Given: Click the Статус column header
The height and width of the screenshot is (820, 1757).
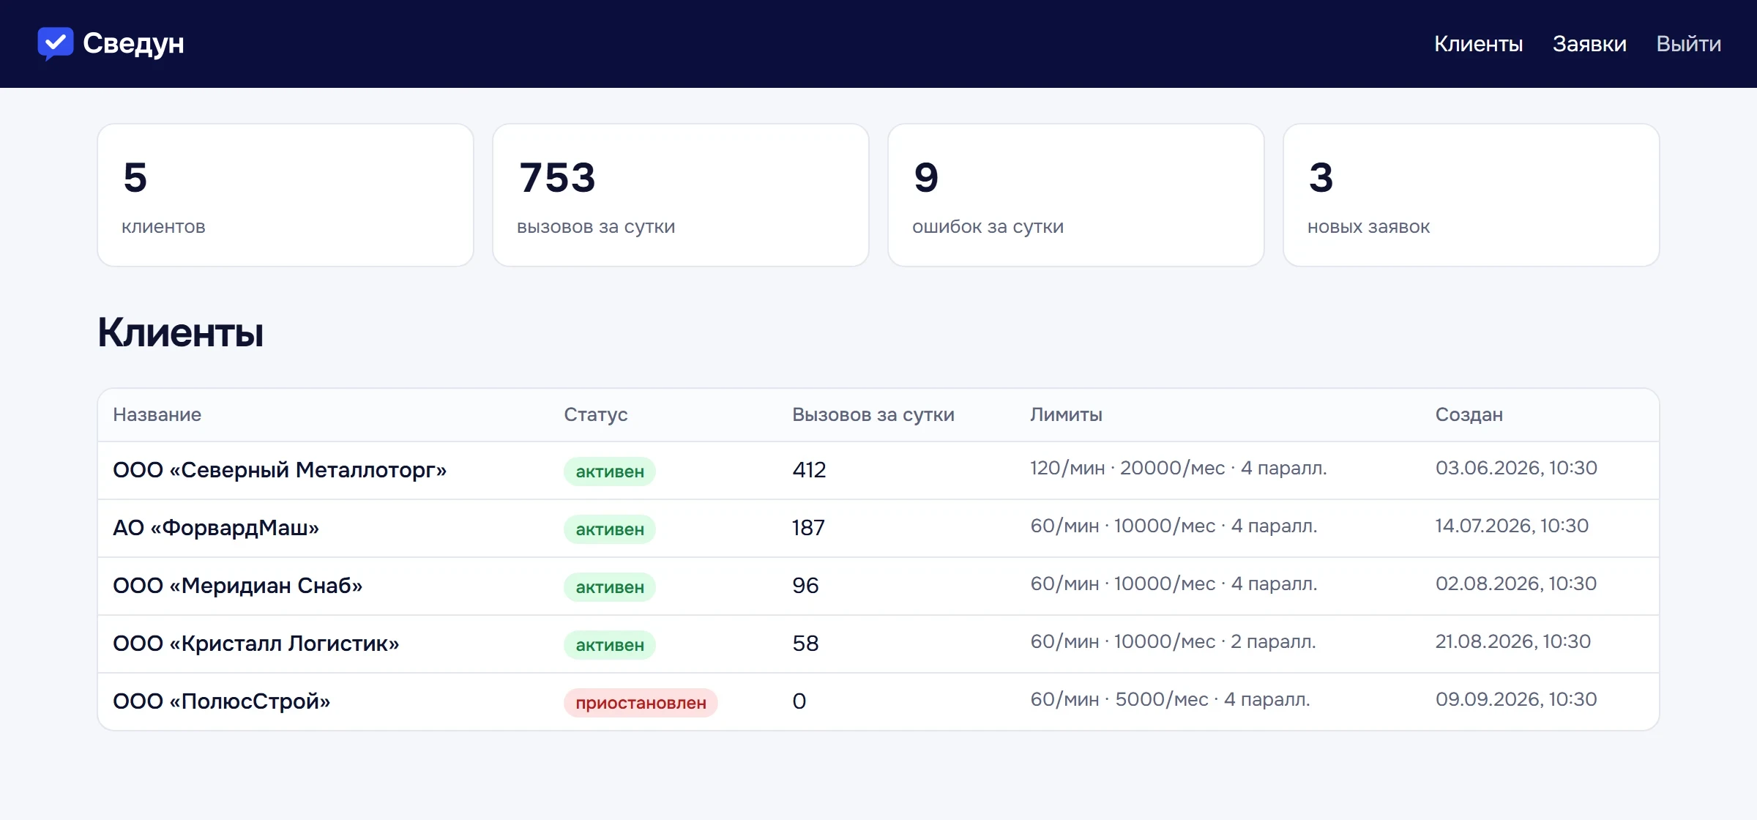Looking at the screenshot, I should 595,414.
